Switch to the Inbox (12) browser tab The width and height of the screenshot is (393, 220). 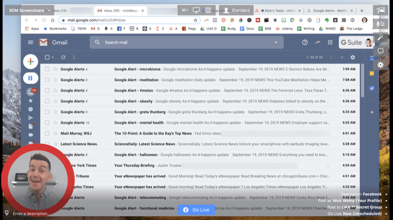click(x=69, y=10)
